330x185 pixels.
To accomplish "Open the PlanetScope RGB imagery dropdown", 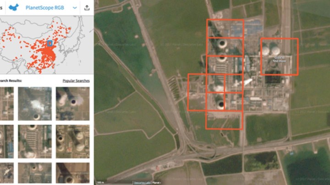I will coord(51,8).
